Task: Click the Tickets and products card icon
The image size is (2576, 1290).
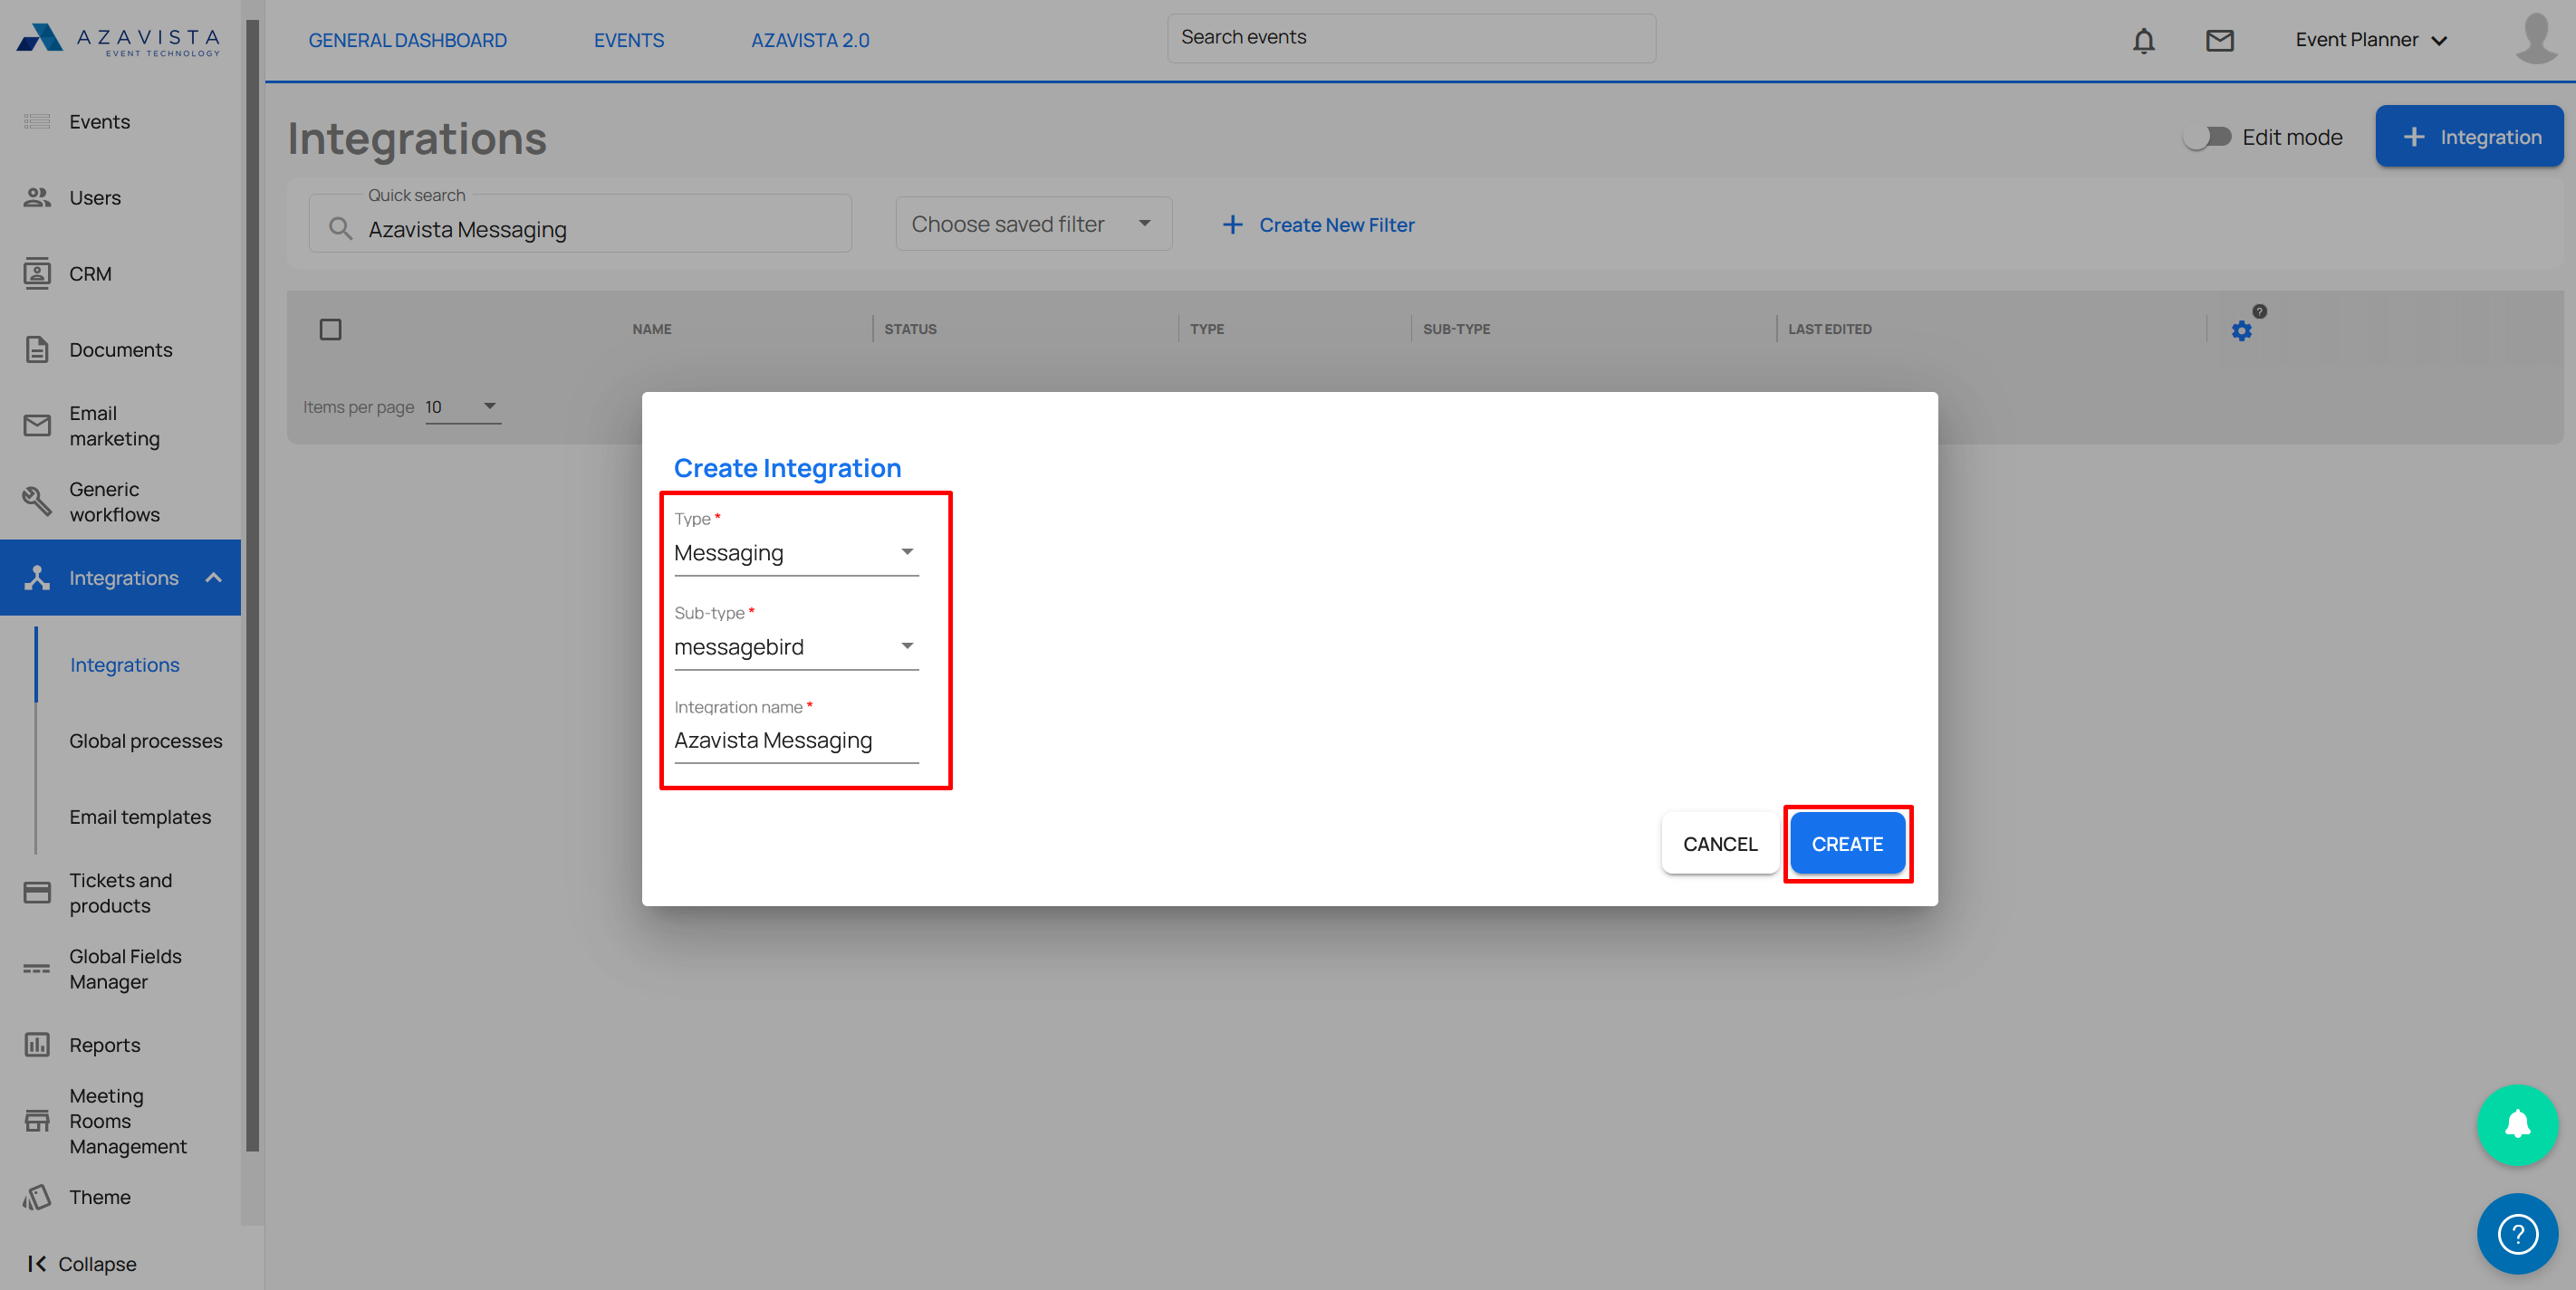Action: point(37,893)
